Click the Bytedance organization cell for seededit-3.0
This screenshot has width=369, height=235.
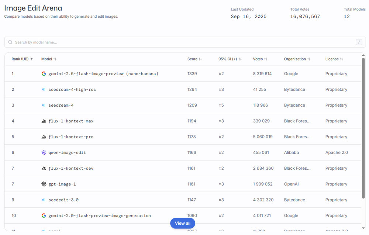(294, 200)
